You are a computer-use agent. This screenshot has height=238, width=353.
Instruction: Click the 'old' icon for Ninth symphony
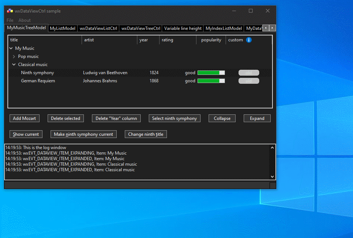[249, 73]
